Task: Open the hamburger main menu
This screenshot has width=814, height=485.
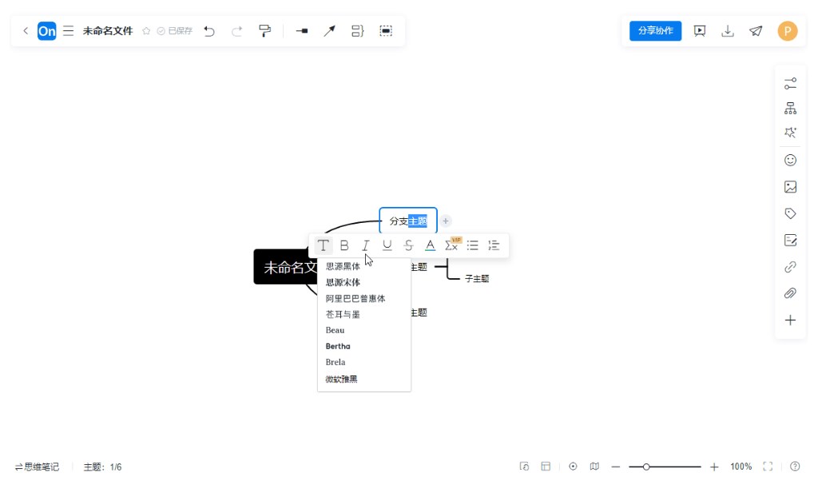Action: click(69, 31)
